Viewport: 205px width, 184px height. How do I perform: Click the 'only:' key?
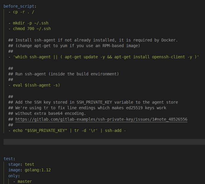[x=14, y=176]
